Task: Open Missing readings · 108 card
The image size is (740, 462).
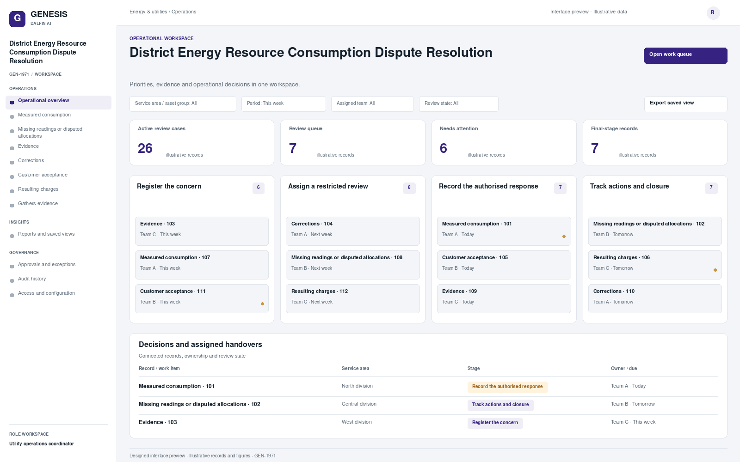Action: coord(352,265)
